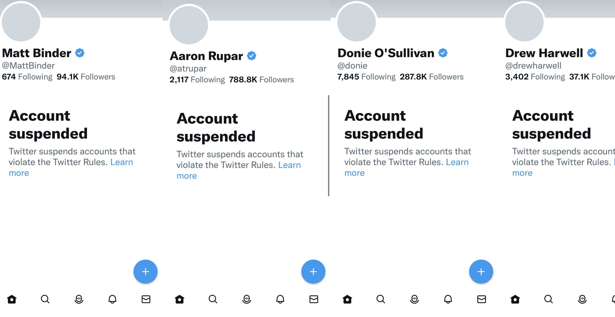Open Search in the Aaron Rupar panel
The width and height of the screenshot is (615, 317).
[x=213, y=299]
